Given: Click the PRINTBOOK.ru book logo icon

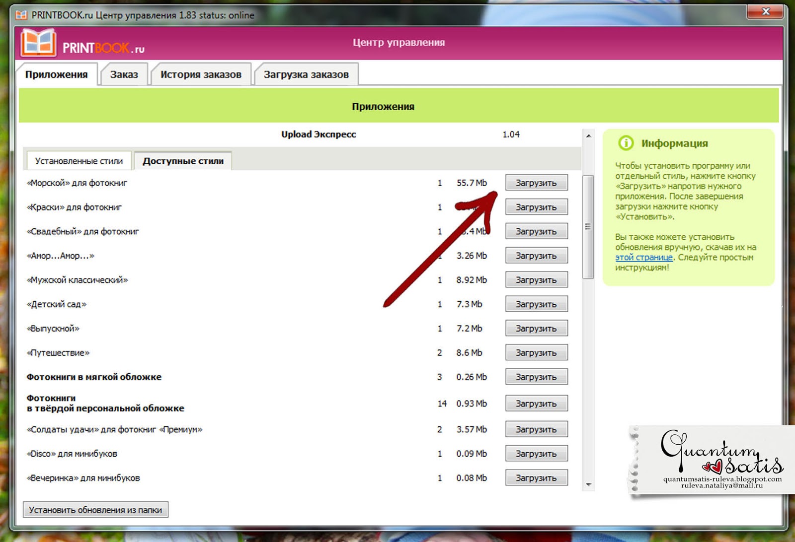Looking at the screenshot, I should (38, 43).
